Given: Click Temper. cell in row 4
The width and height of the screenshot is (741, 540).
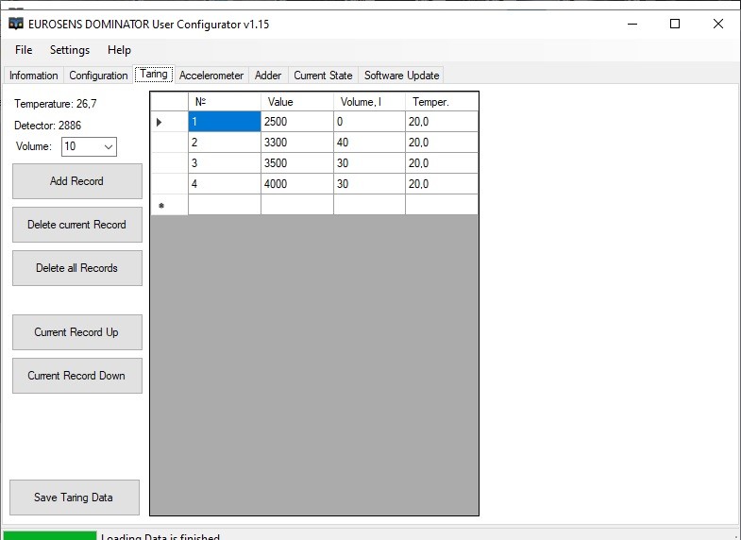Looking at the screenshot, I should 442,184.
